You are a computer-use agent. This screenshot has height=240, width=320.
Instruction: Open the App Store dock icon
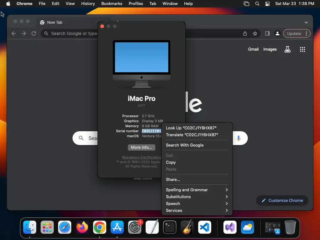click(x=117, y=227)
